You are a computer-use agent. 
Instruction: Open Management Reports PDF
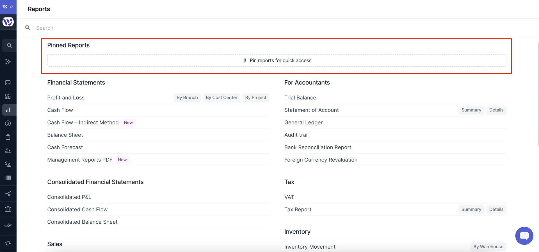[80, 160]
